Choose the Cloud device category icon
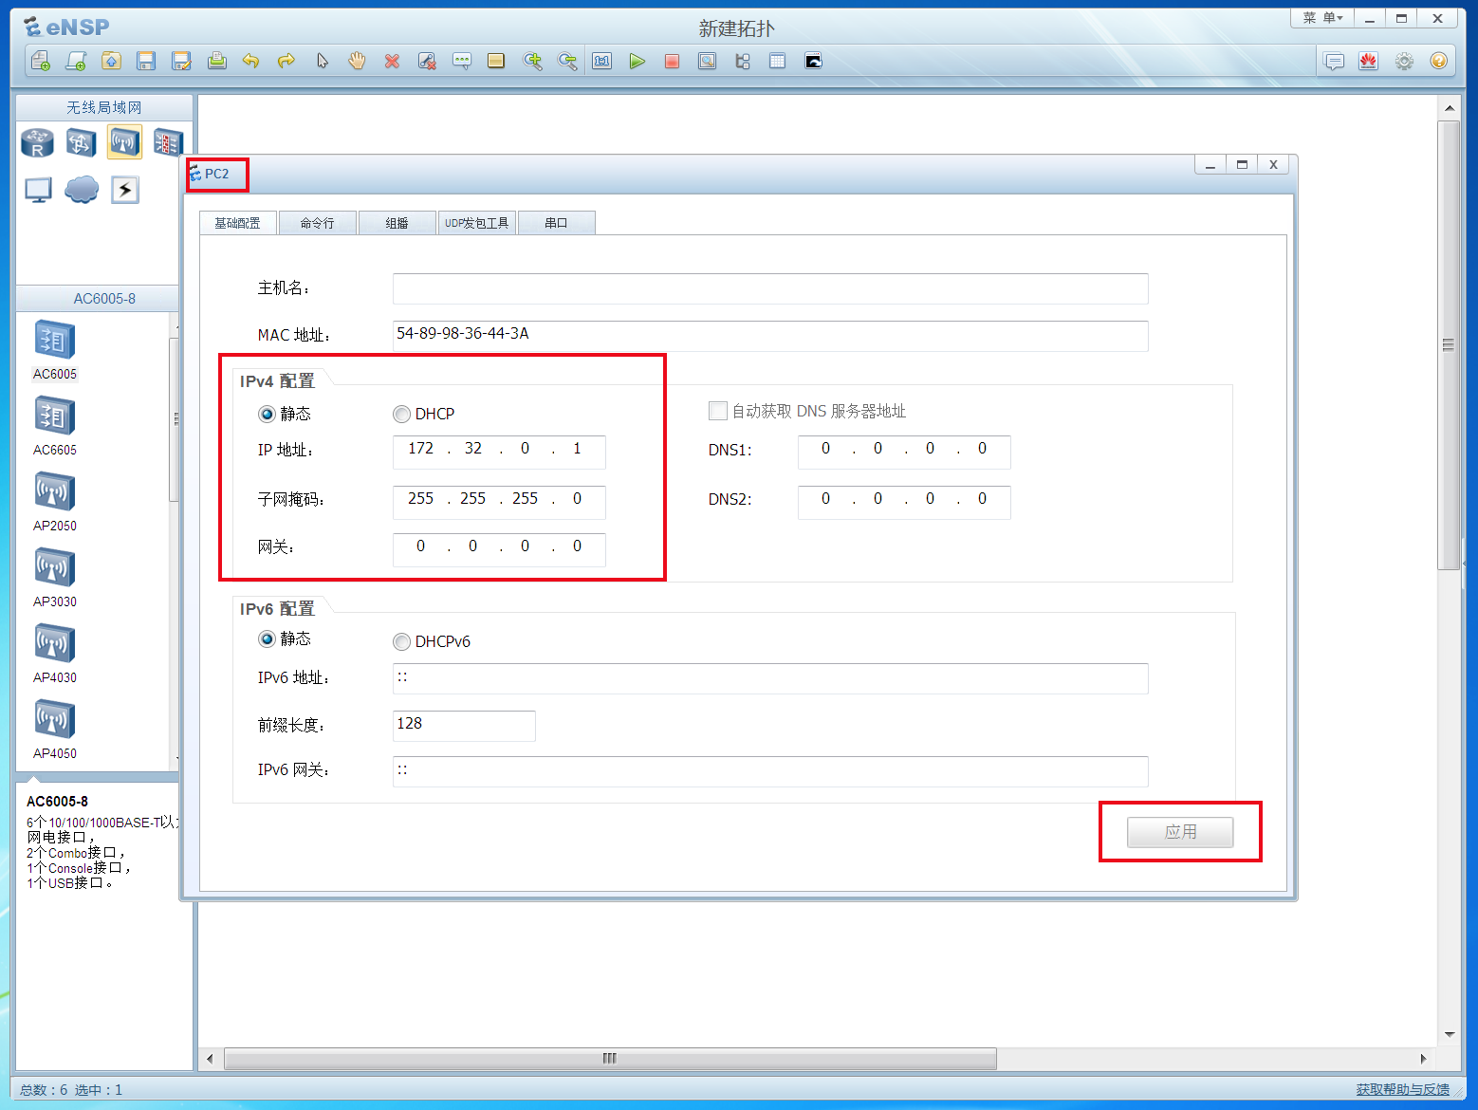Screen dimensions: 1478x1110 point(82,190)
